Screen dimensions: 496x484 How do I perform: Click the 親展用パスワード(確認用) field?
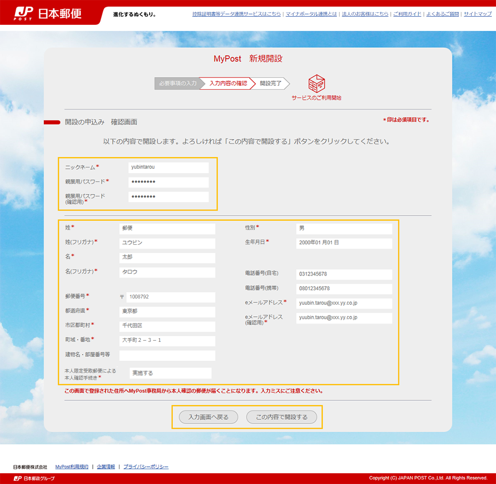pyautogui.click(x=169, y=197)
